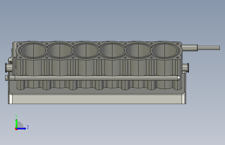The image size is (225, 145).
Task: Select the rightmost cylinder bore opening
Action: (x=165, y=50)
